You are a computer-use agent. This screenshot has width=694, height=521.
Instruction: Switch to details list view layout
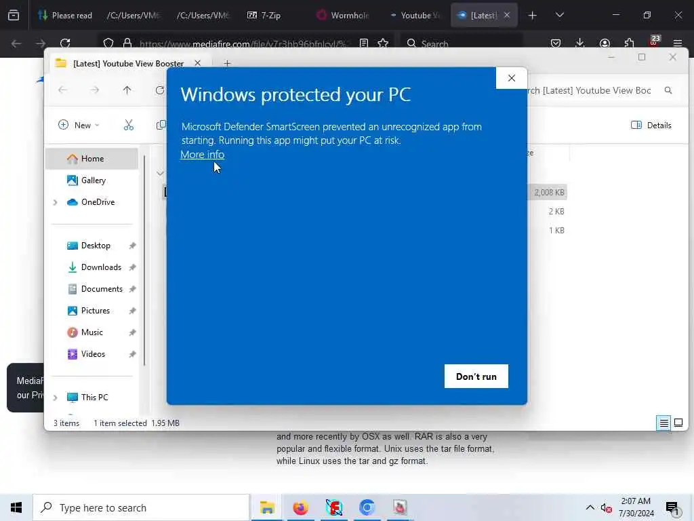click(x=664, y=423)
